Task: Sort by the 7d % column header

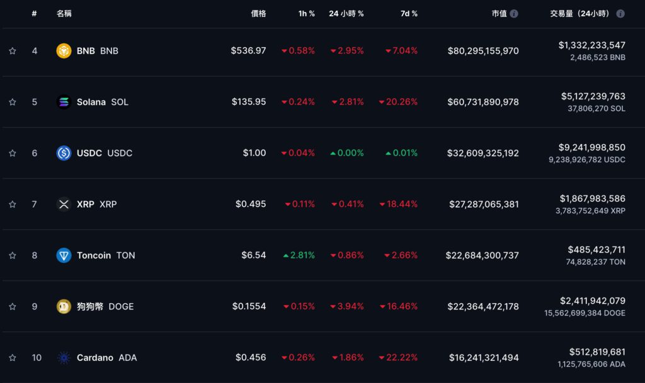Action: coord(409,13)
